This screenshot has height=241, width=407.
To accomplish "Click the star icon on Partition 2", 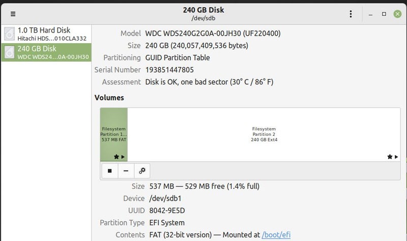I will point(390,157).
